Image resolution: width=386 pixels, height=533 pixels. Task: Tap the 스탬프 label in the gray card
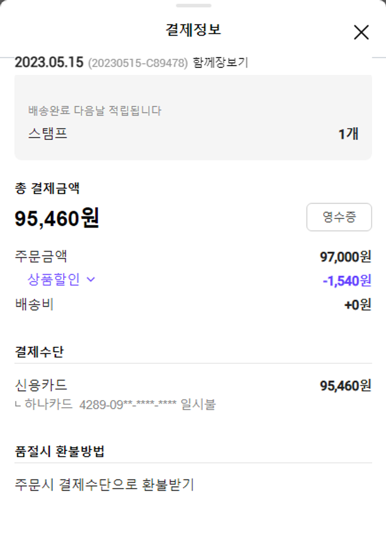coord(47,134)
